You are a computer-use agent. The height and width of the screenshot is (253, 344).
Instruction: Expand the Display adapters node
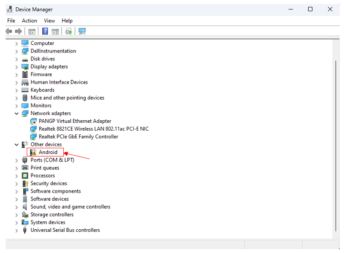pyautogui.click(x=16, y=67)
